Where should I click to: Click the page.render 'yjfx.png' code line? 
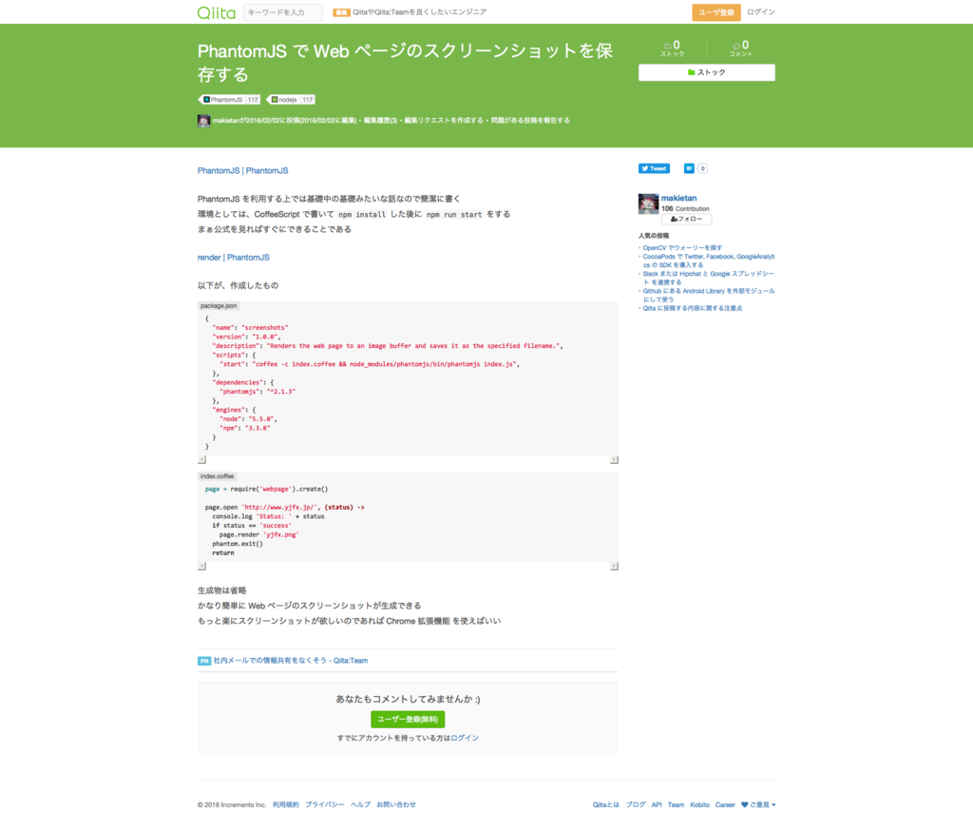258,535
